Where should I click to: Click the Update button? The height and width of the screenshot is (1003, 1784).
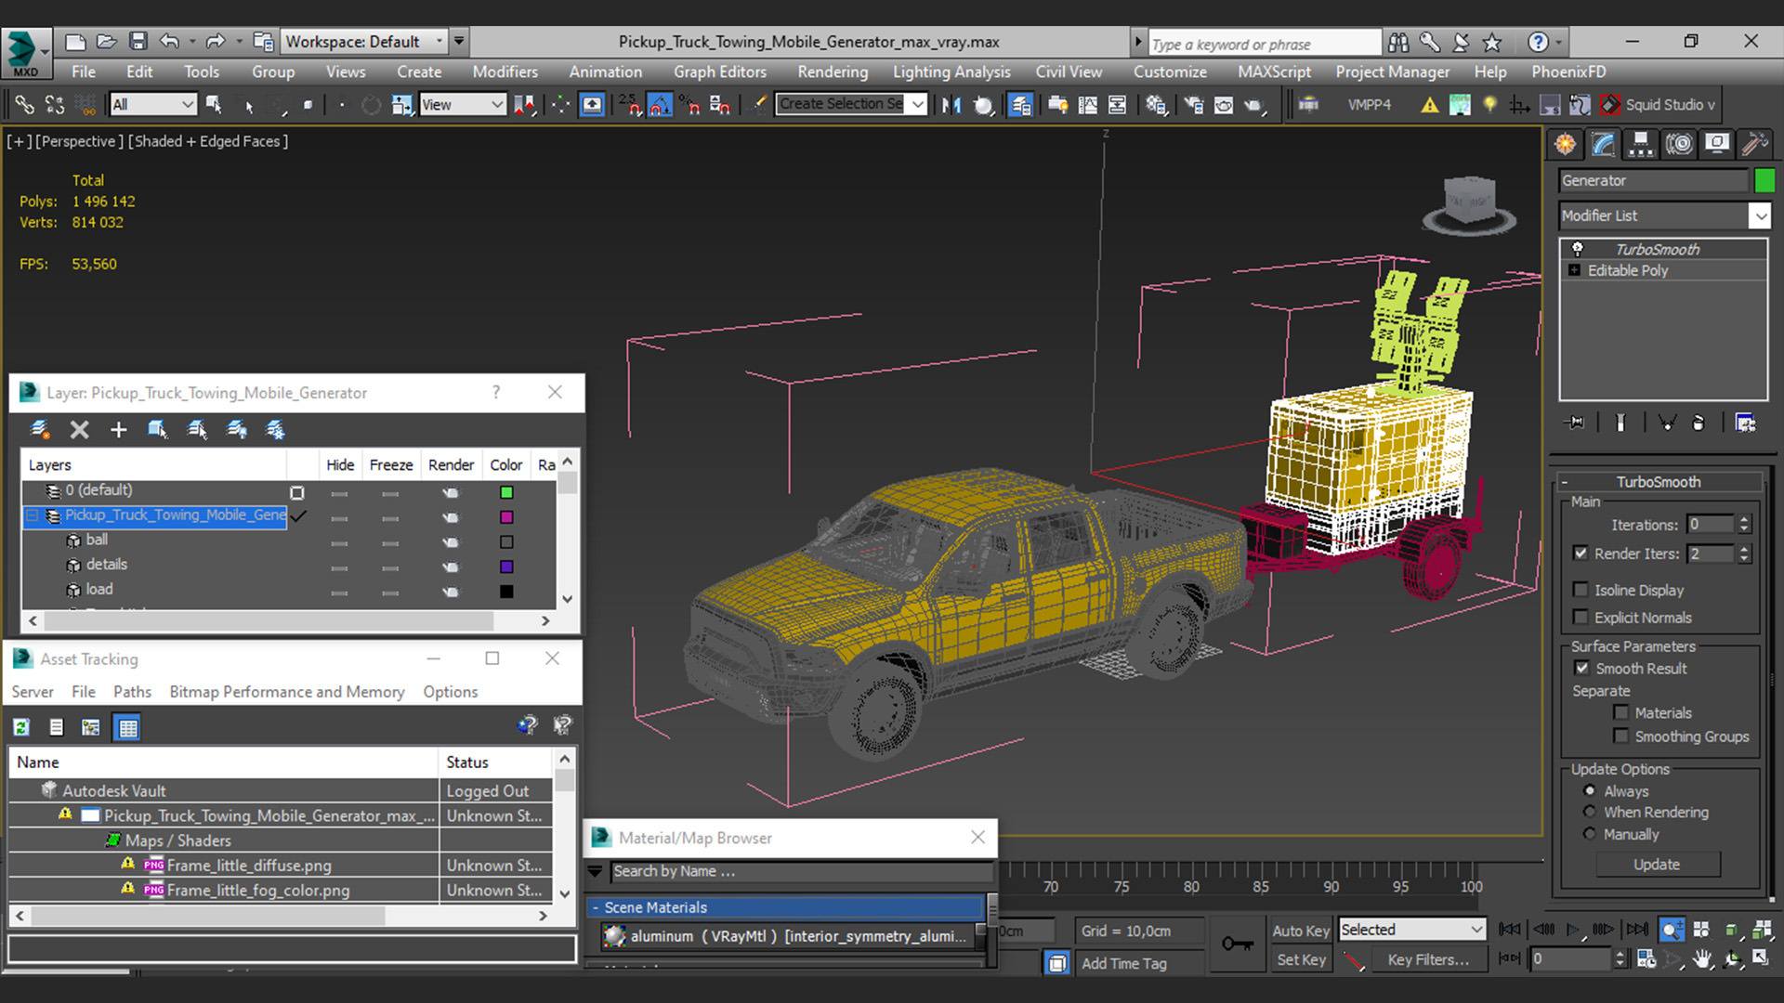(x=1658, y=865)
